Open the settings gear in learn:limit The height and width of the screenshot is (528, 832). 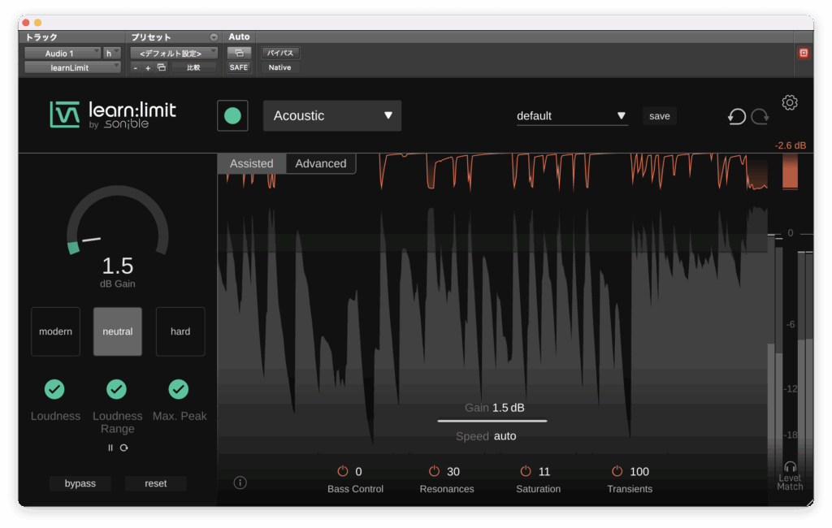(x=790, y=102)
